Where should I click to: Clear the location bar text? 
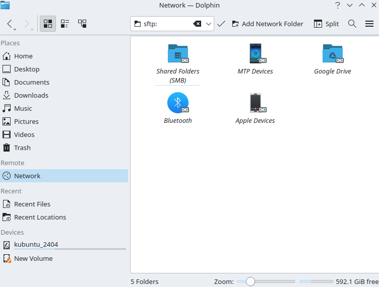pyautogui.click(x=198, y=24)
